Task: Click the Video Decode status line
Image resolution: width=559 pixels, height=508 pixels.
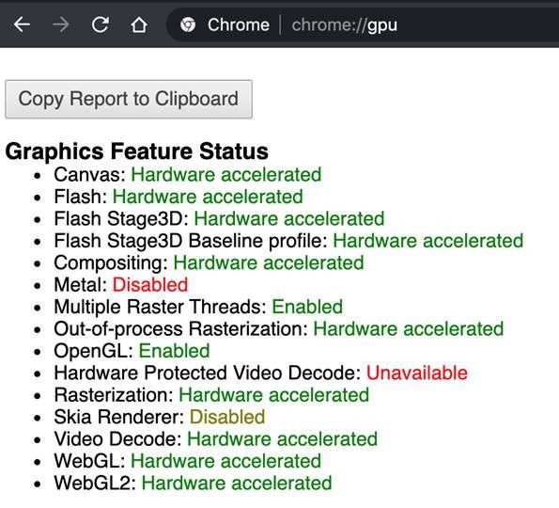Action: [x=216, y=439]
